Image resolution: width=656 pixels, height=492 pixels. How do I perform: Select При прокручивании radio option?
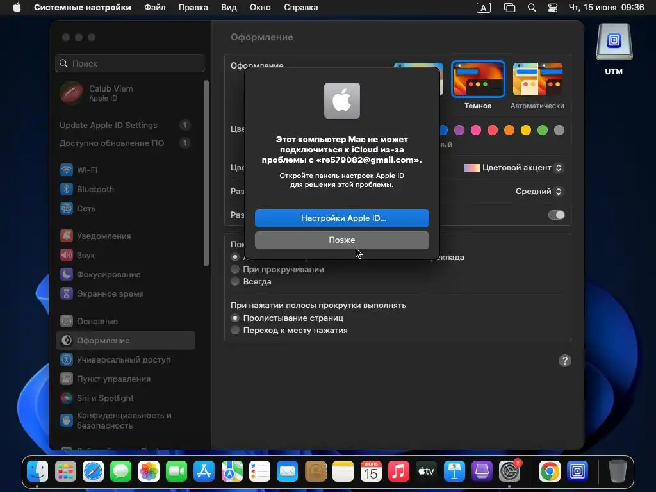click(x=235, y=270)
